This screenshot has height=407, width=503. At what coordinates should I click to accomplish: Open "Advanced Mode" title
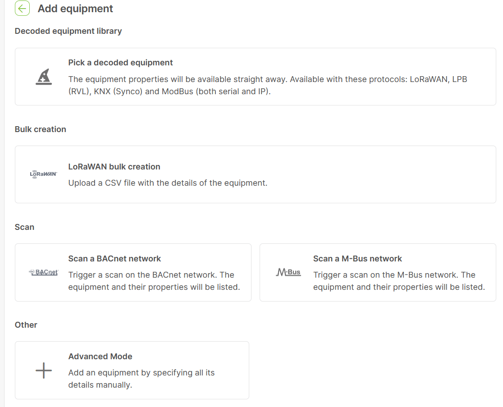click(100, 357)
